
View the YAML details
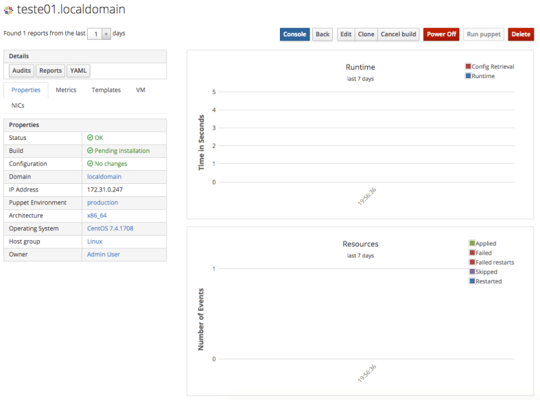(x=78, y=71)
